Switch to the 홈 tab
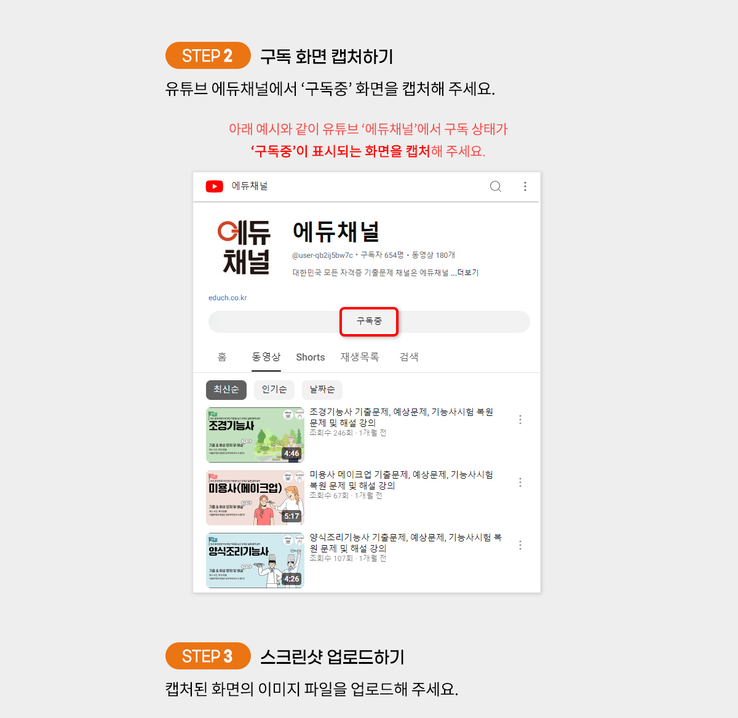 coord(222,357)
